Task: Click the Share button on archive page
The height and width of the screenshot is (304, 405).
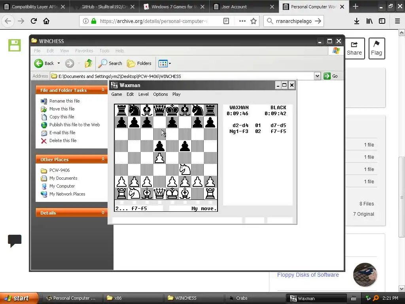Action: pyautogui.click(x=355, y=49)
